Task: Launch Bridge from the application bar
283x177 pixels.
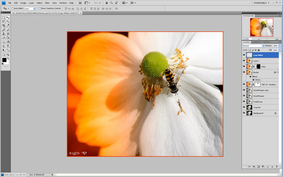Action: pyautogui.click(x=80, y=3)
